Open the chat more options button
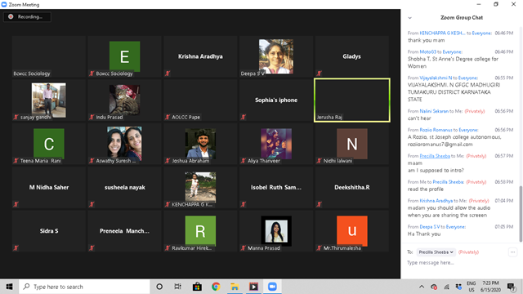523x294 pixels. click(512, 252)
